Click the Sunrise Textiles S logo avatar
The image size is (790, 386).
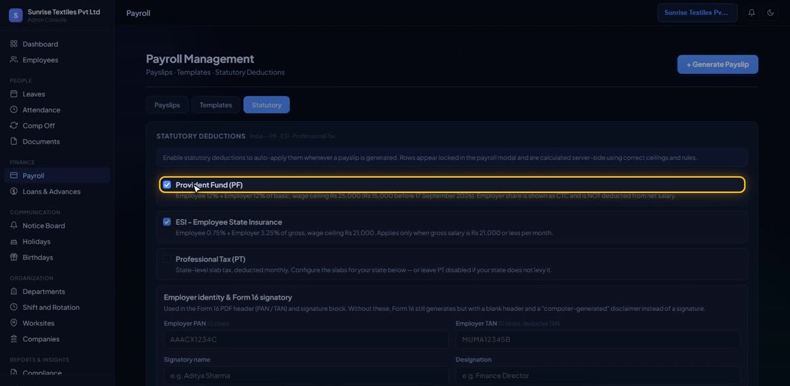(16, 15)
